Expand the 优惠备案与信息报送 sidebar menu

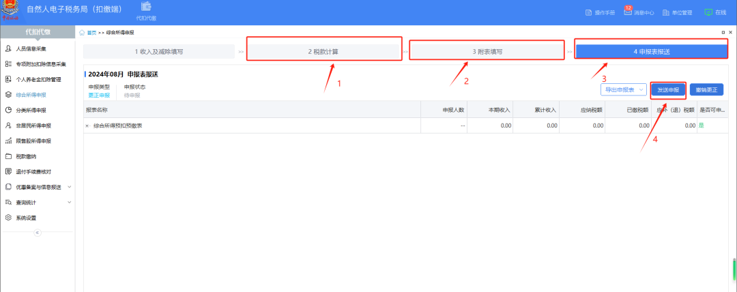(x=69, y=187)
